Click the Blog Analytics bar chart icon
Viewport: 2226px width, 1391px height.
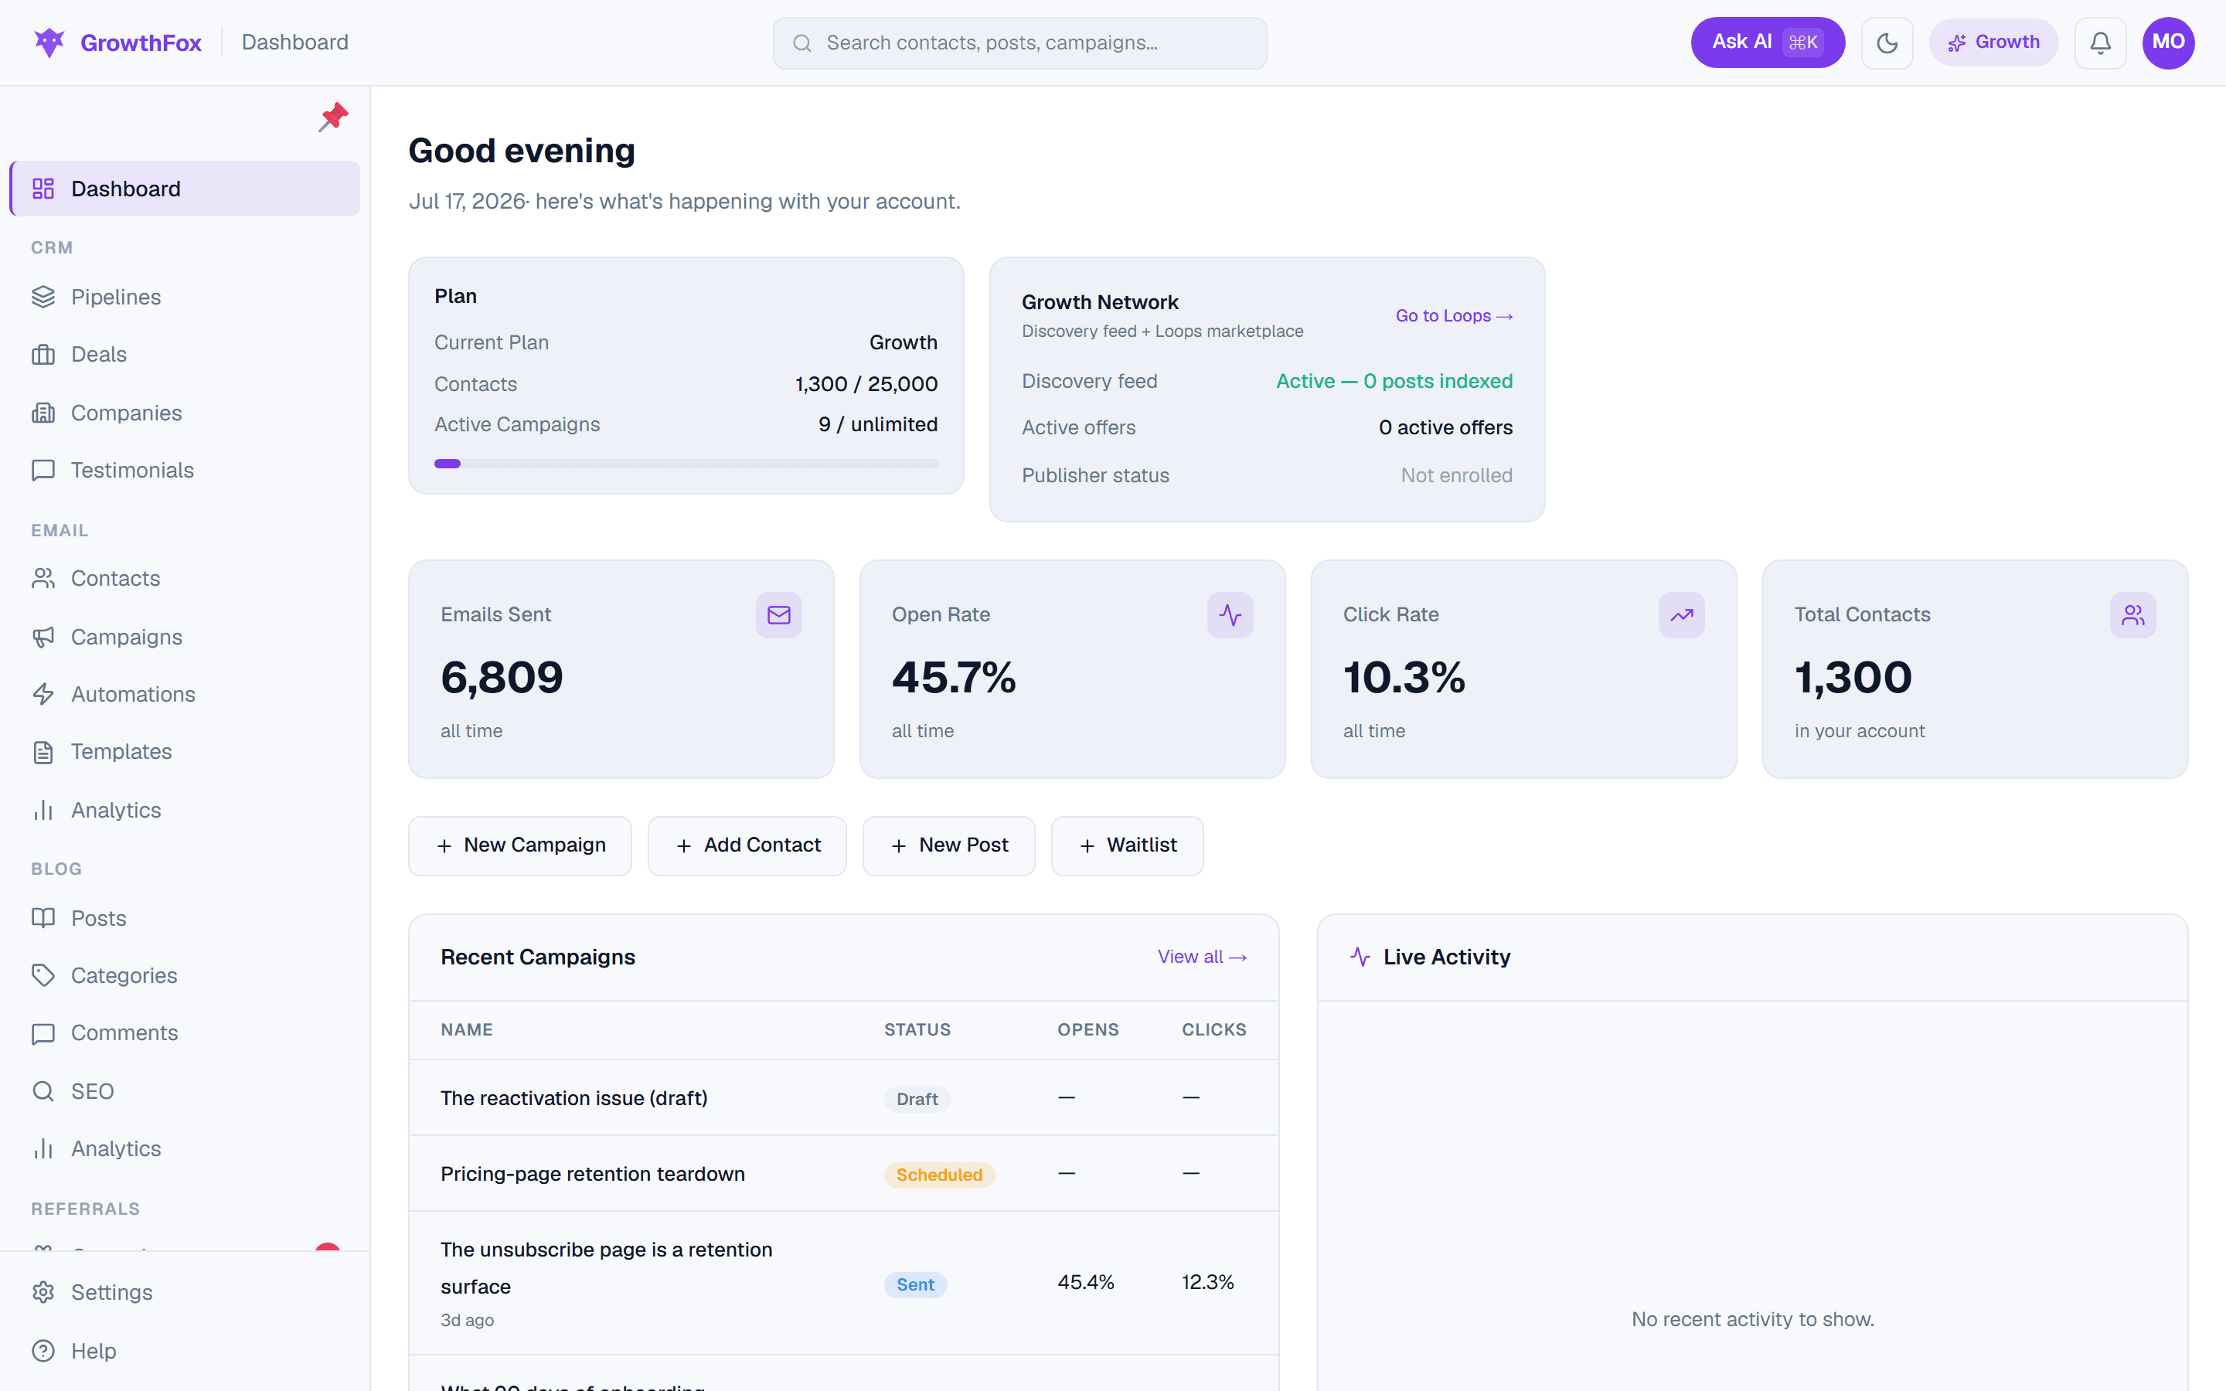pyautogui.click(x=43, y=1149)
